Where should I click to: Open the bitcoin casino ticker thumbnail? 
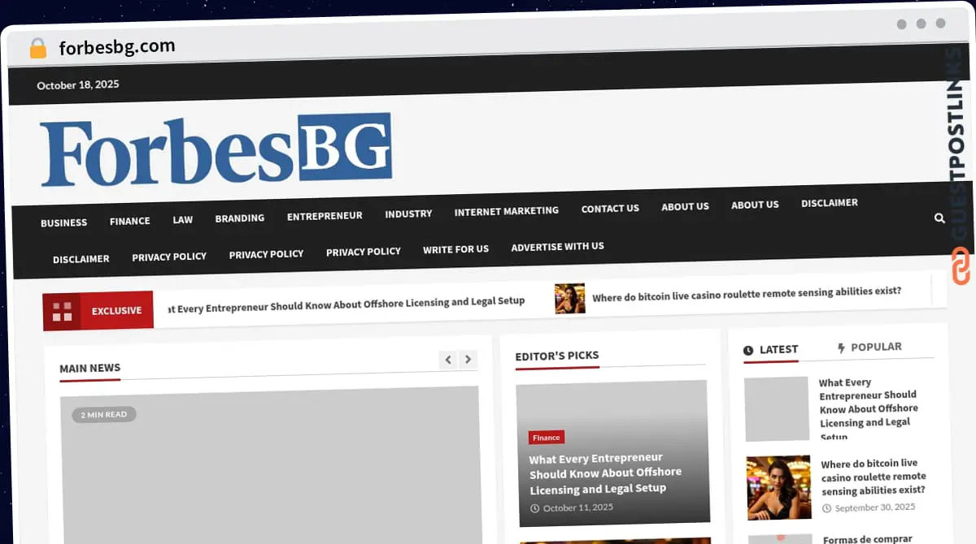(x=569, y=298)
